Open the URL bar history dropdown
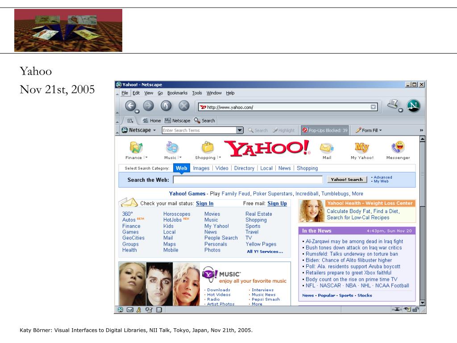This screenshot has height=343, width=457. pos(373,107)
